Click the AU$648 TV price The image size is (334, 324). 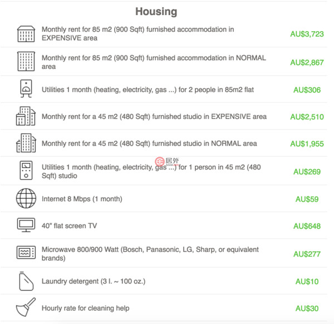[307, 226]
